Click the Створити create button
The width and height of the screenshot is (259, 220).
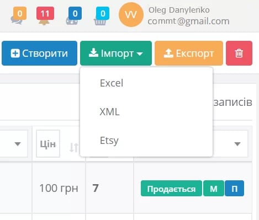(39, 53)
